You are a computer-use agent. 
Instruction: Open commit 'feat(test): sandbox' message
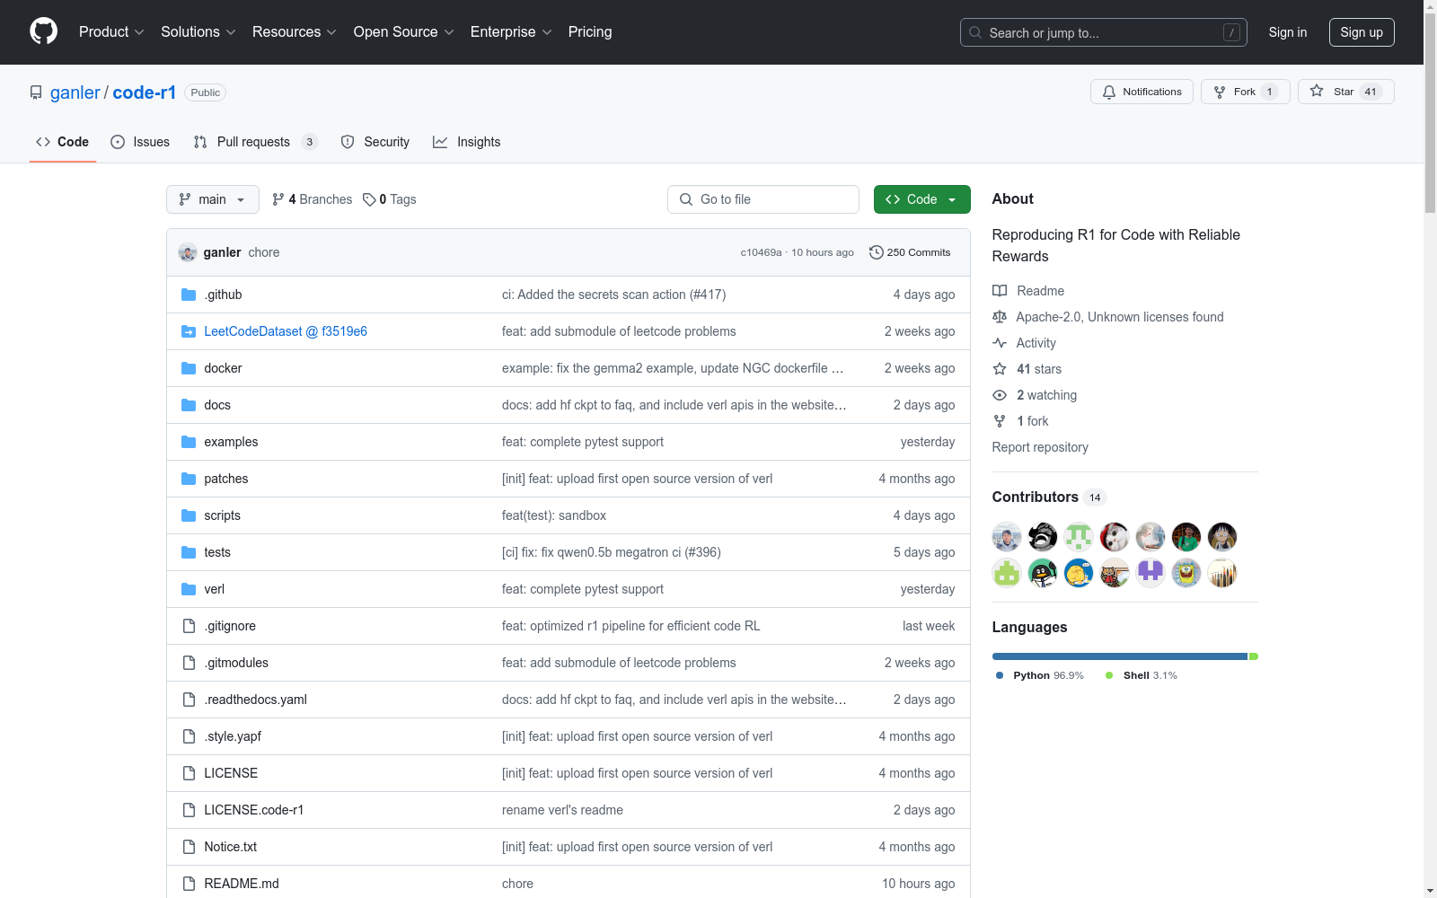click(x=554, y=515)
